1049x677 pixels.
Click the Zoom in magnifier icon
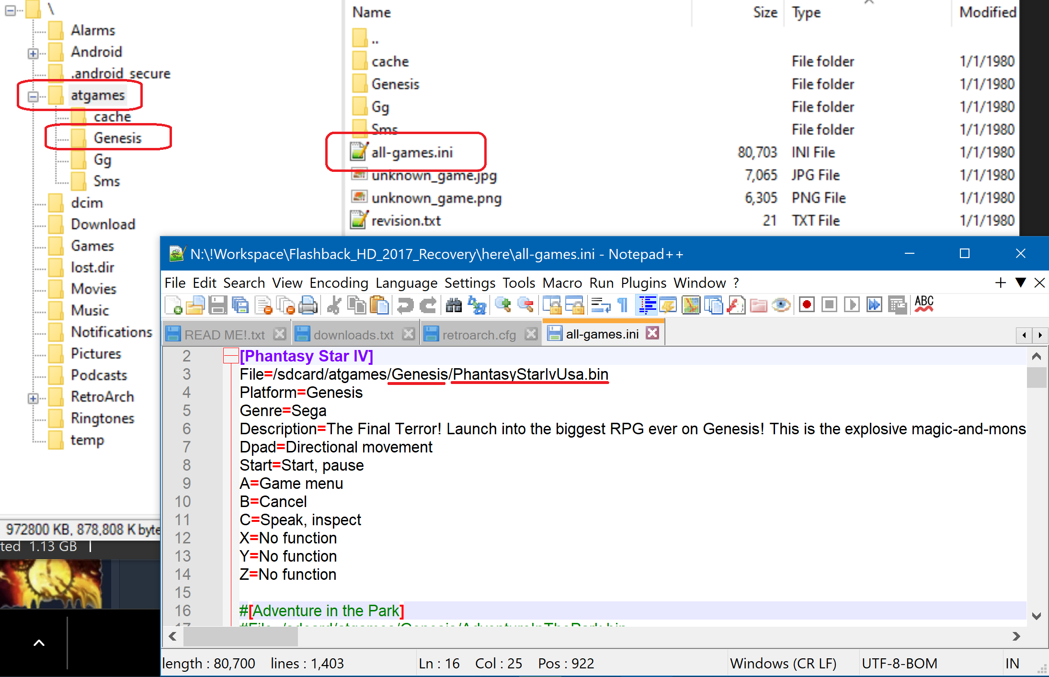[503, 305]
